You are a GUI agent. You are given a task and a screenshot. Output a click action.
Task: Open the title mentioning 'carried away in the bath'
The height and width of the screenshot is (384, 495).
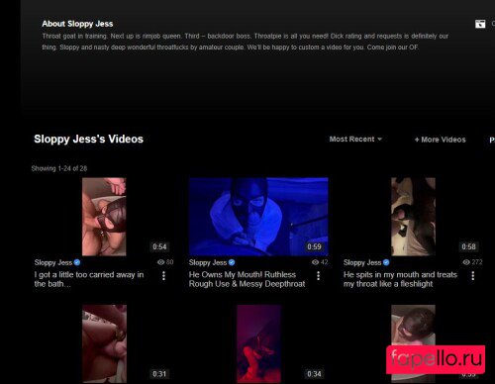click(x=89, y=279)
